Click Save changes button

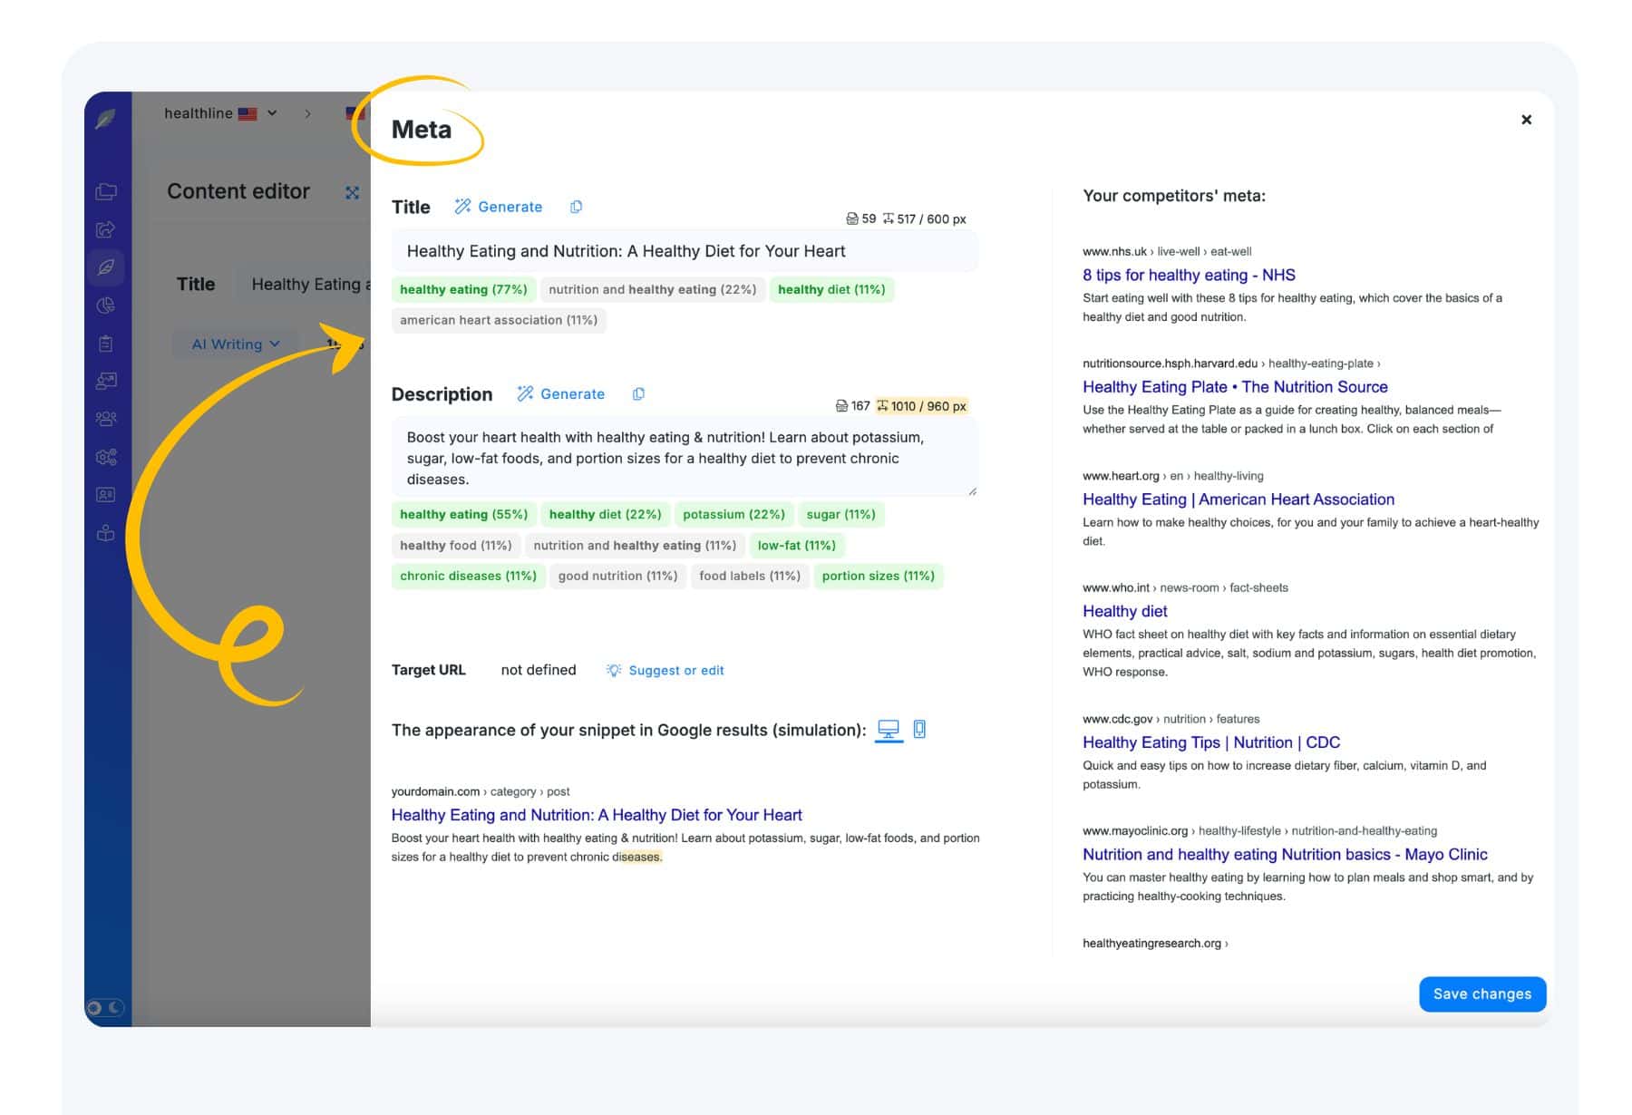point(1482,994)
